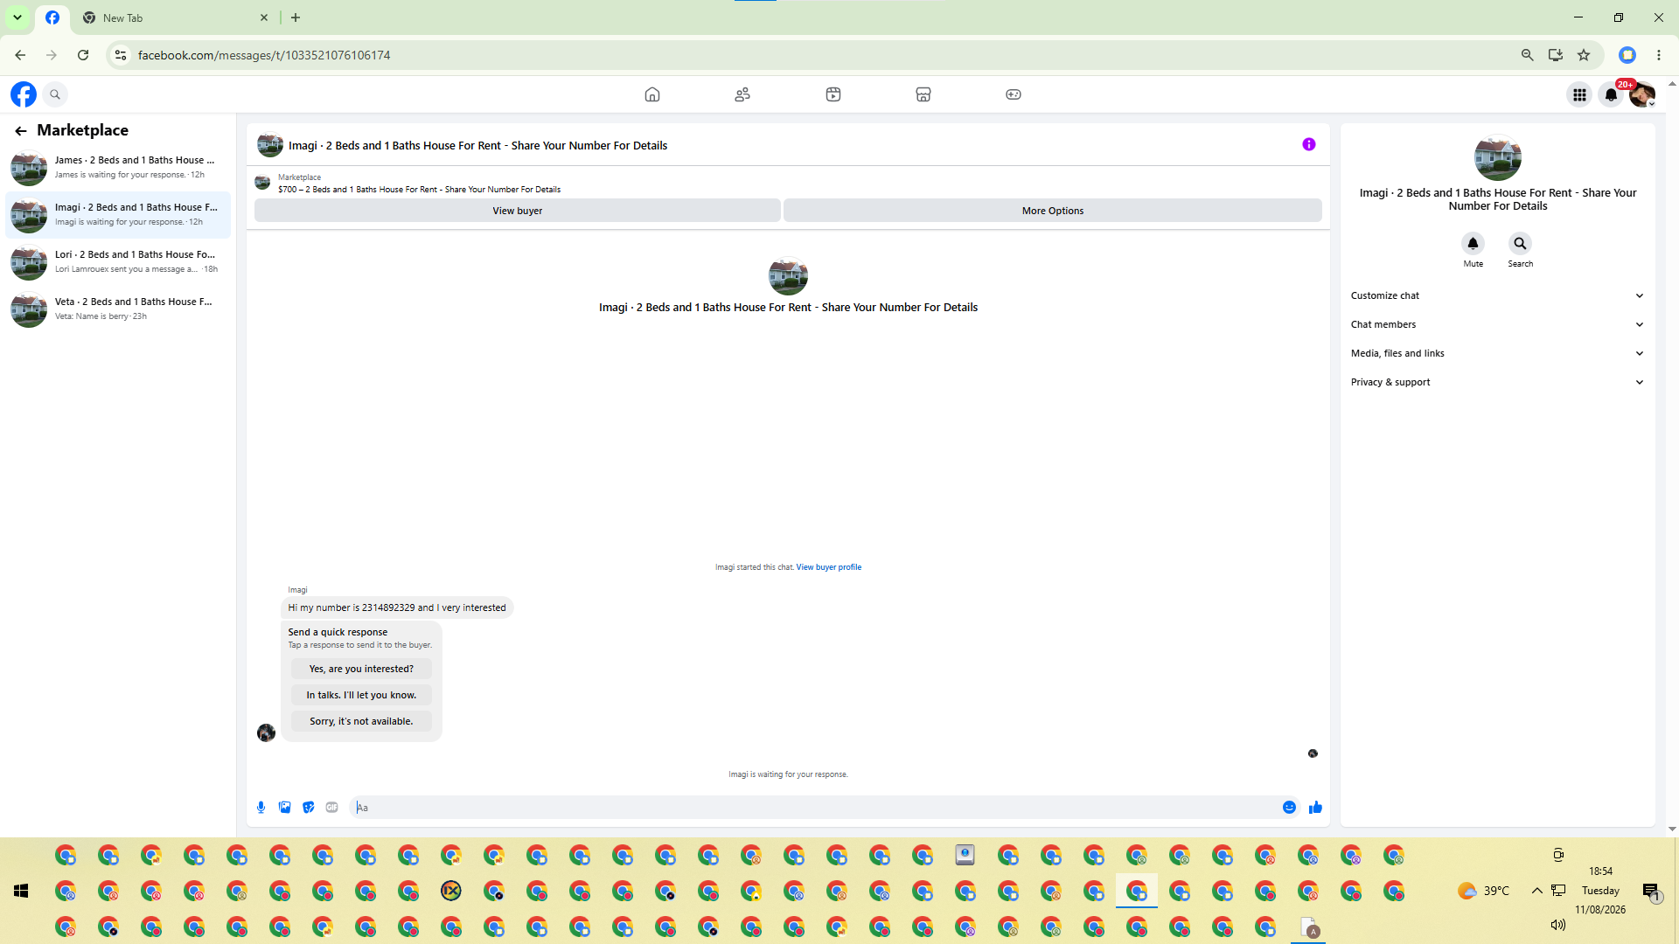Open Chrome three-dot menu
The width and height of the screenshot is (1679, 944).
pyautogui.click(x=1659, y=55)
